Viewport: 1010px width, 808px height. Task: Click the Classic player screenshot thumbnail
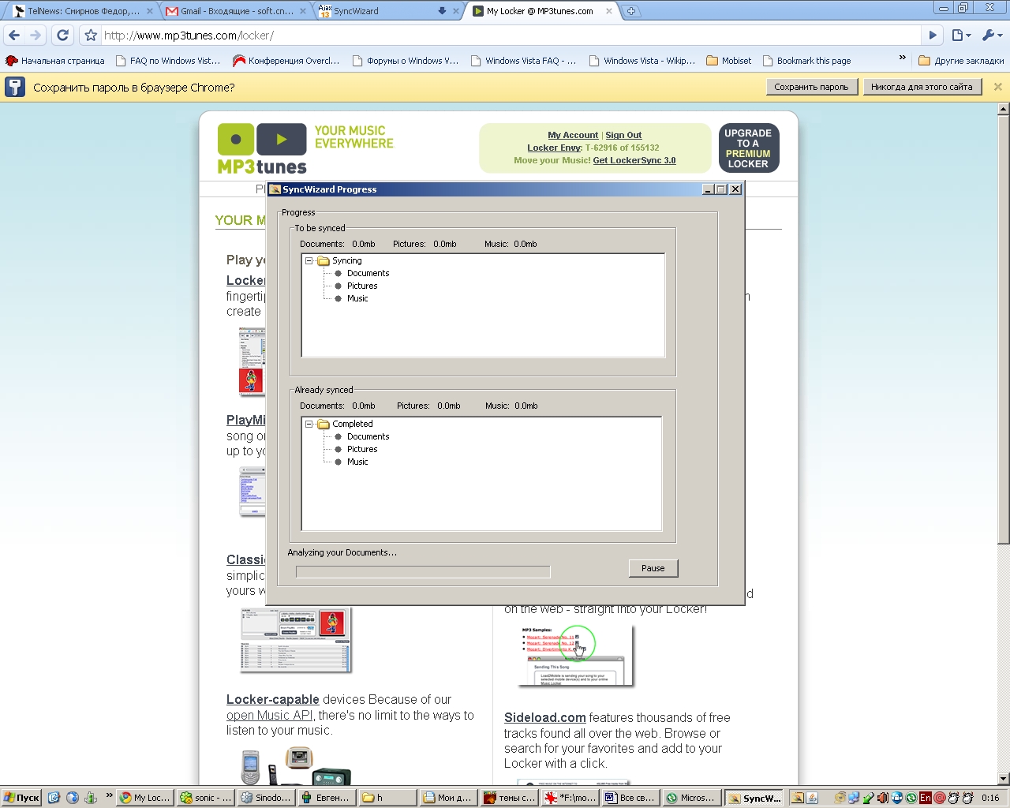[296, 640]
